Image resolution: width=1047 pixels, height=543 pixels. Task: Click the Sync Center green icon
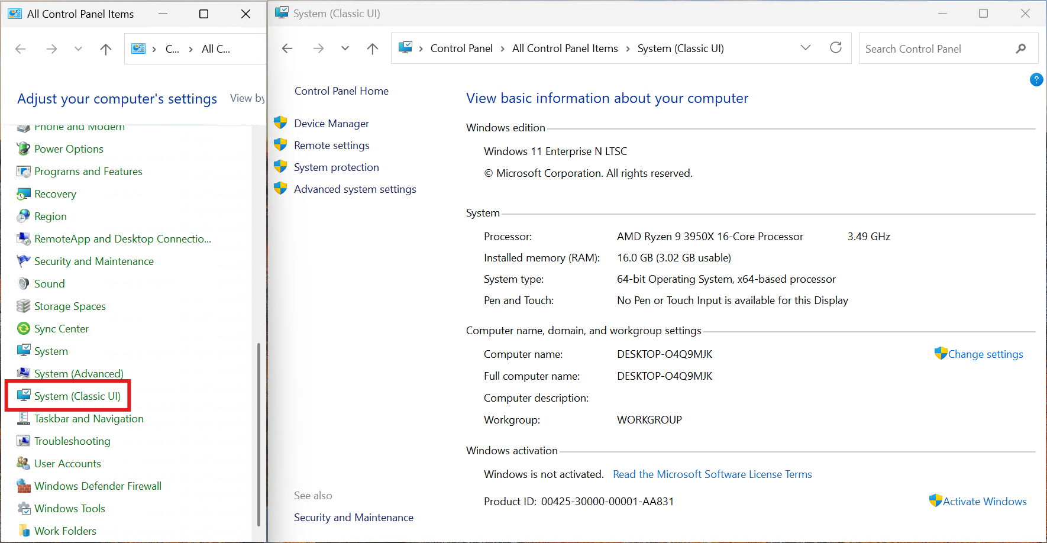pos(24,329)
